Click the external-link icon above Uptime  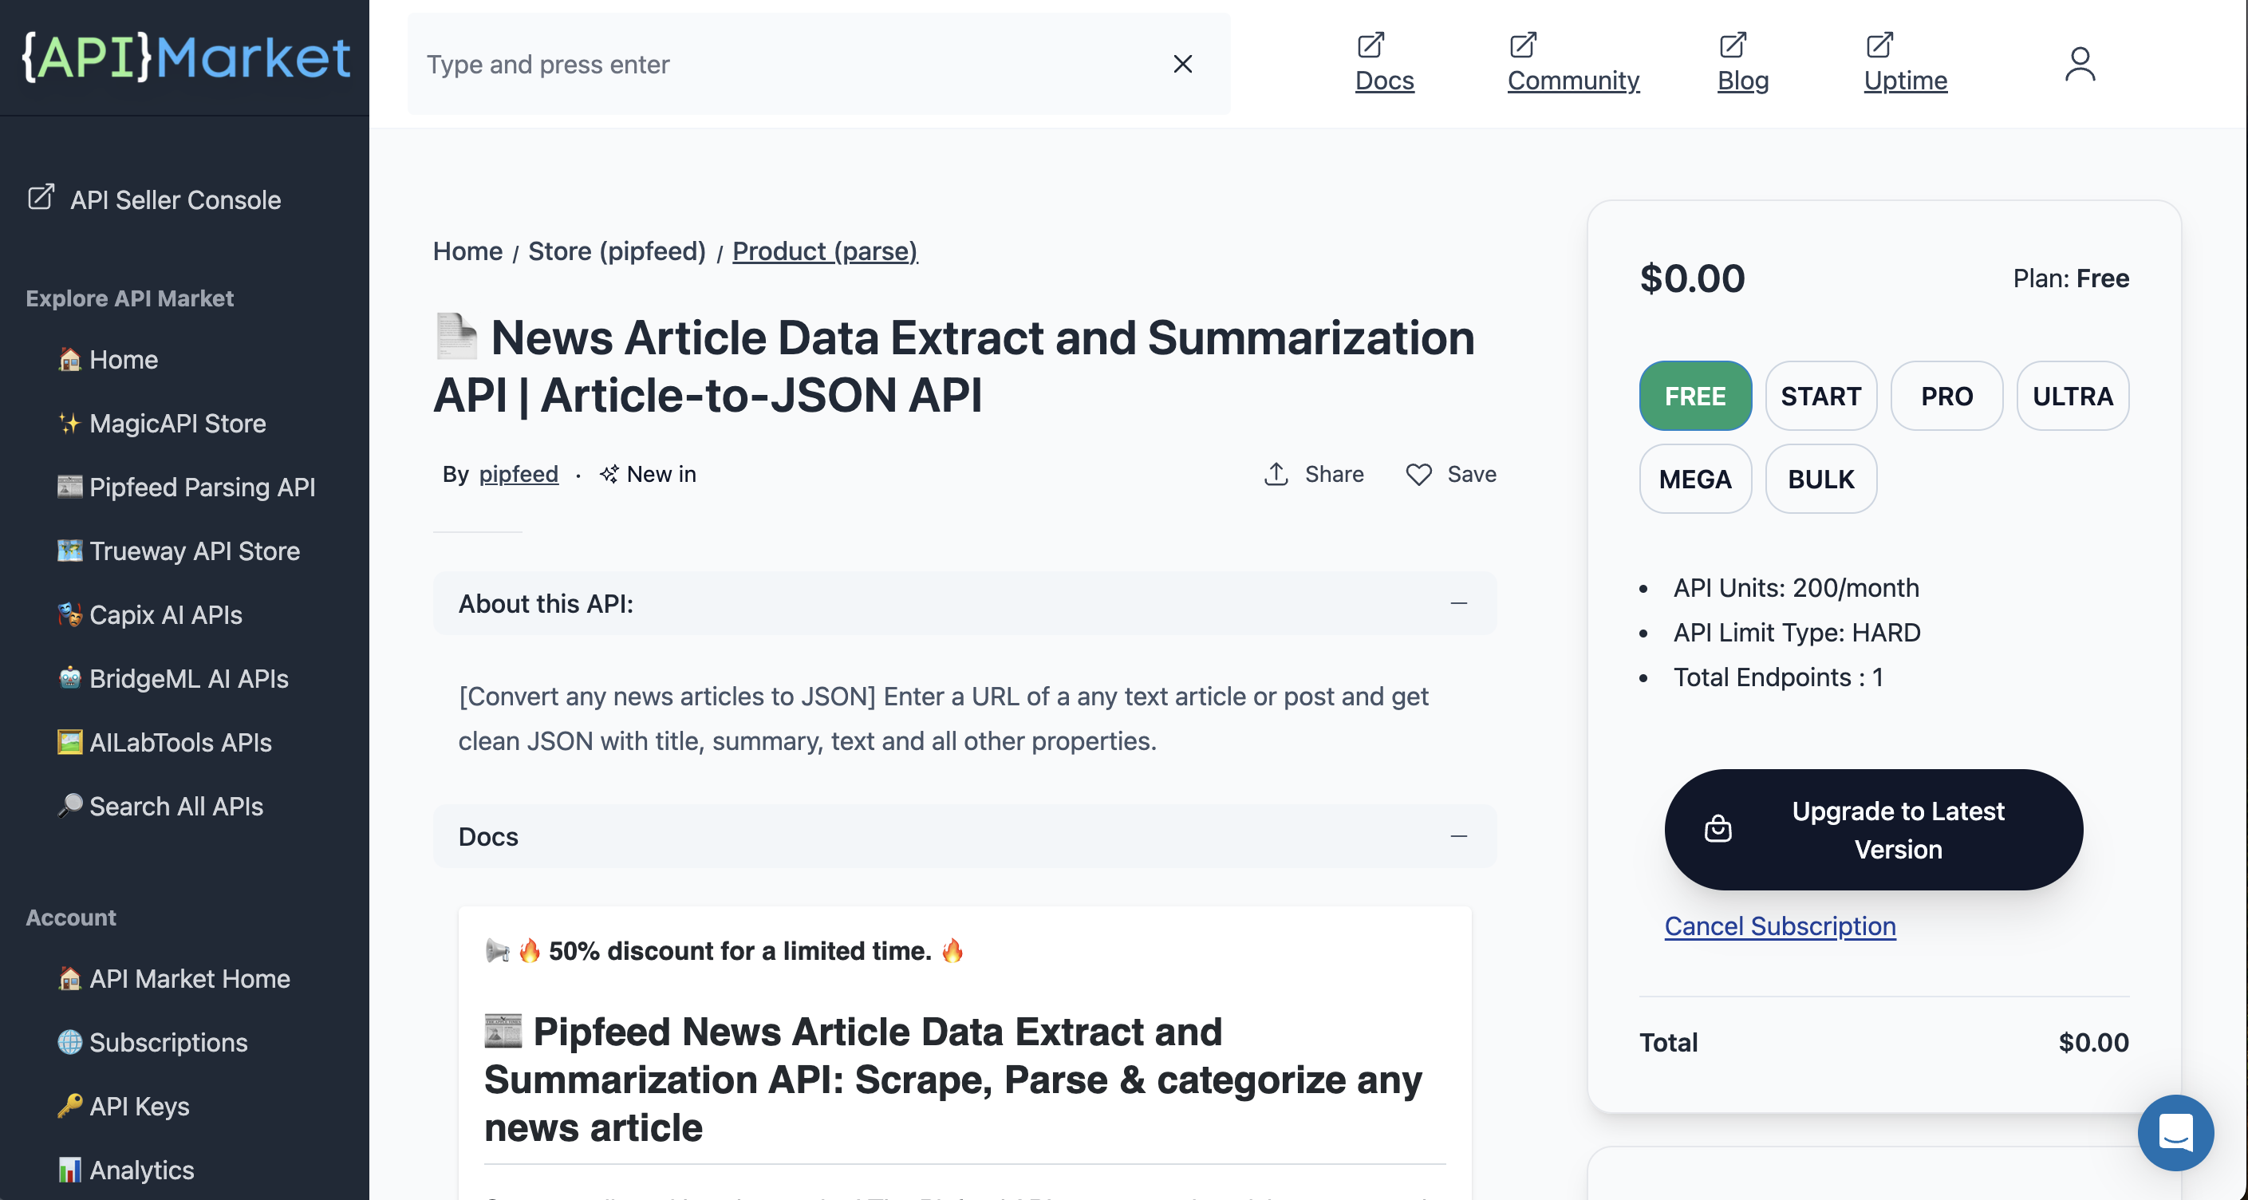1879,44
